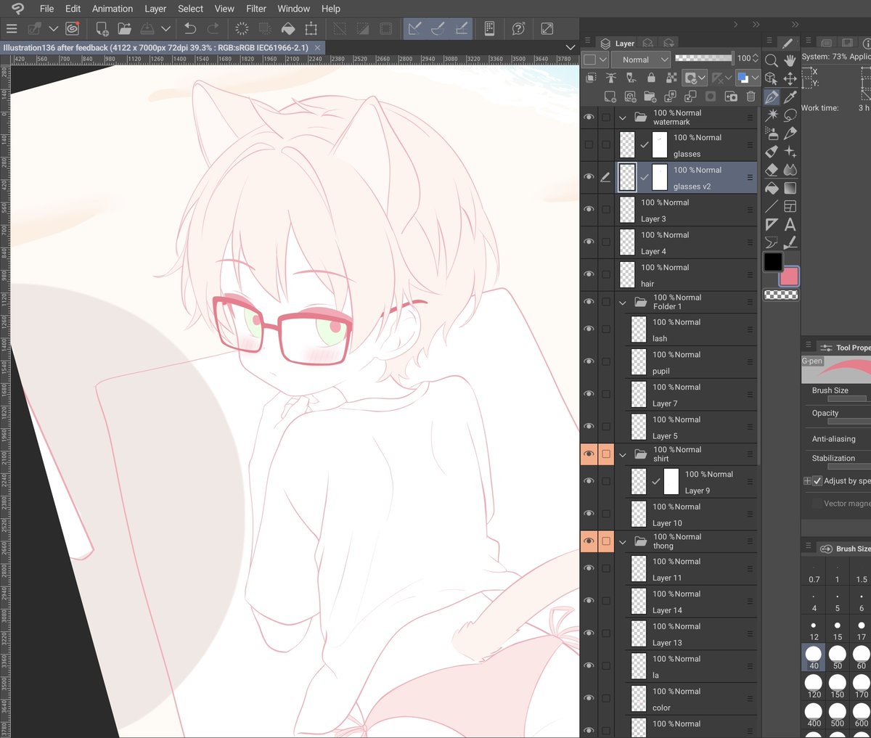Select the Text tool
Screen dimensions: 871x738
click(x=790, y=224)
